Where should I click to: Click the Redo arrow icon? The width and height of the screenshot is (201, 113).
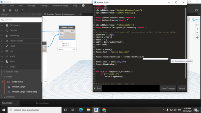(x=29, y=10)
